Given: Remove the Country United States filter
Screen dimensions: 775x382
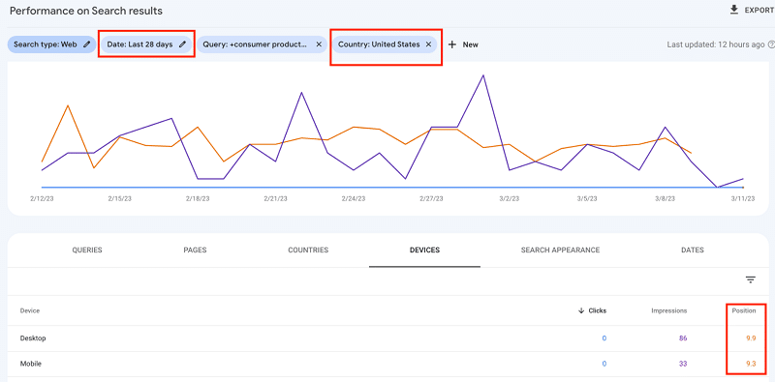Looking at the screenshot, I should click(428, 44).
